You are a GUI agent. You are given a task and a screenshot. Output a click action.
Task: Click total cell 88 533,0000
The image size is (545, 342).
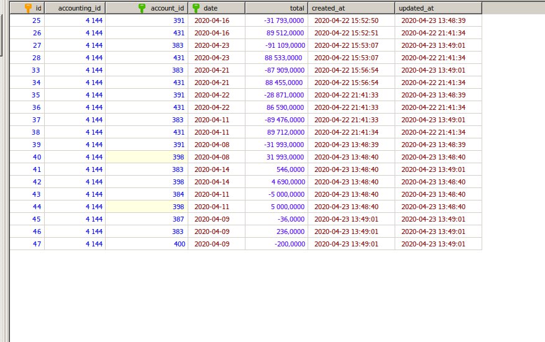tap(277, 58)
